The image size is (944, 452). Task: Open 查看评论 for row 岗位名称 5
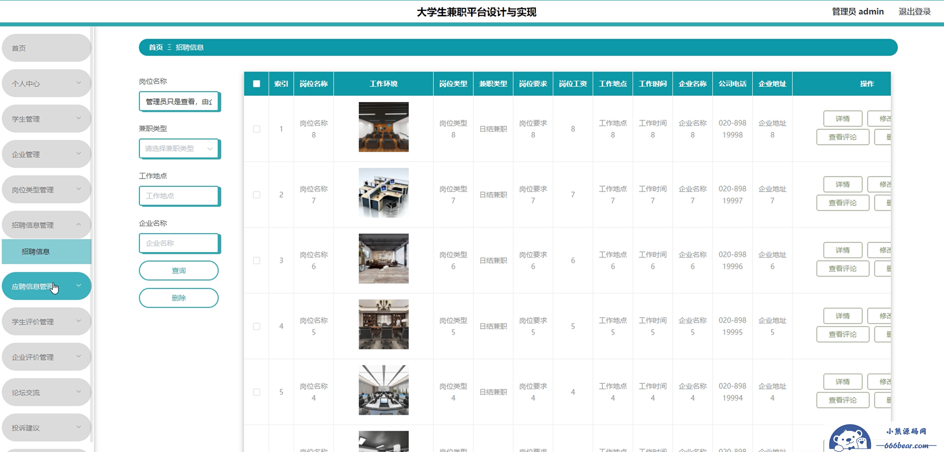pyautogui.click(x=843, y=335)
